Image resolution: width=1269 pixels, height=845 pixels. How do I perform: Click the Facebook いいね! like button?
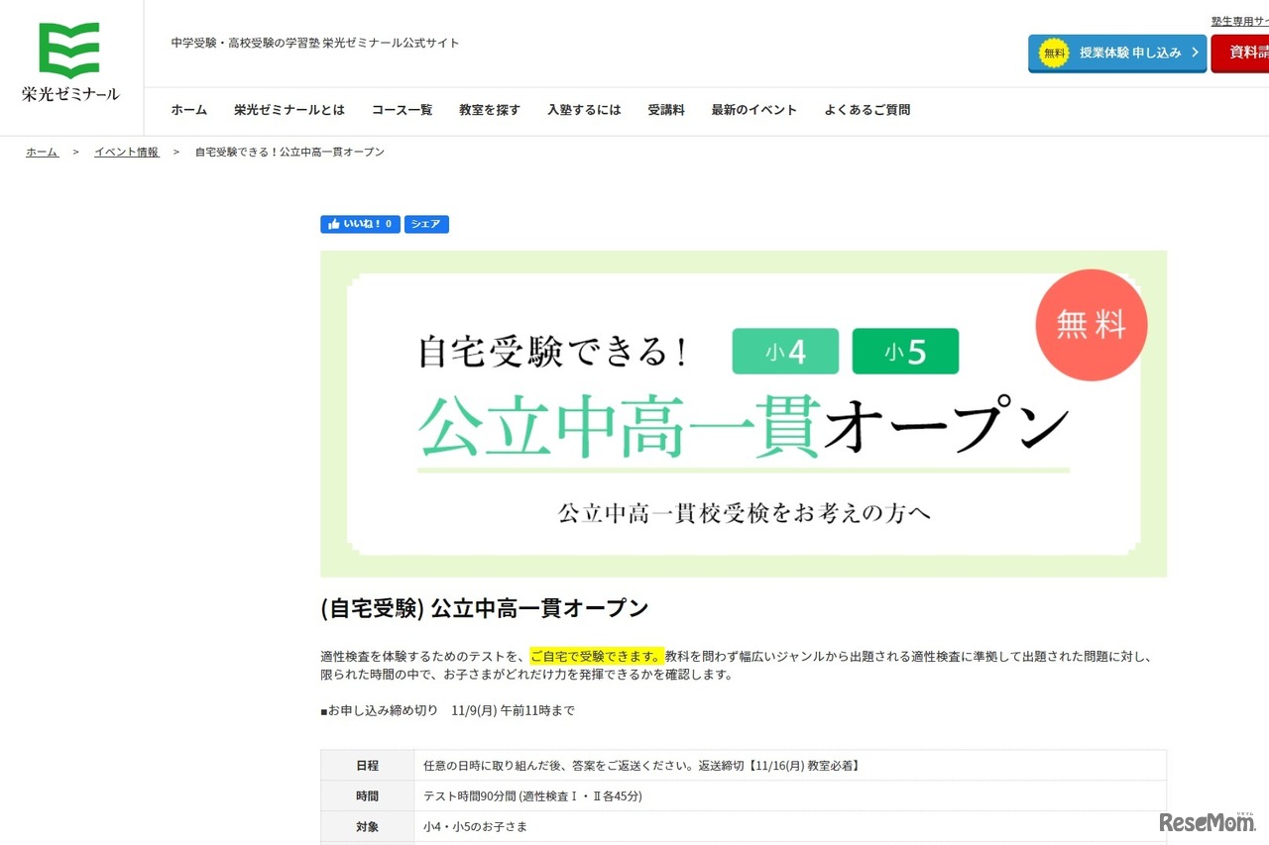[x=359, y=224]
